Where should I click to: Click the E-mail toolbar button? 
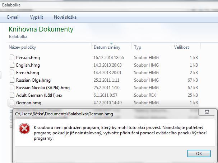(13, 17)
